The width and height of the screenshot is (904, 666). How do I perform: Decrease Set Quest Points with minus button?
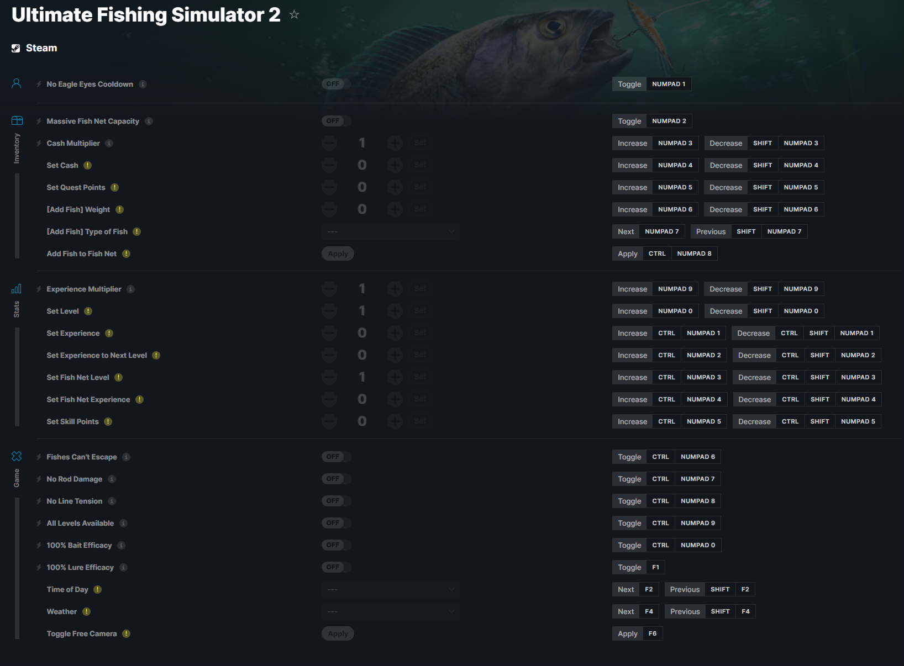coord(329,187)
